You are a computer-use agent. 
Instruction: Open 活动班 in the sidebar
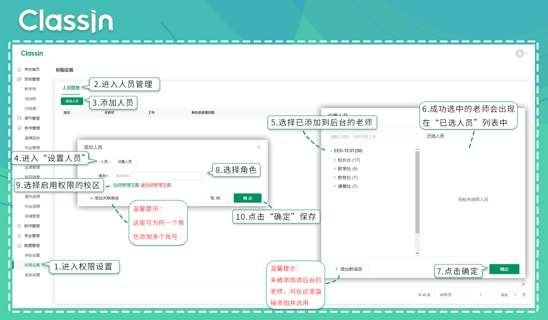click(30, 99)
